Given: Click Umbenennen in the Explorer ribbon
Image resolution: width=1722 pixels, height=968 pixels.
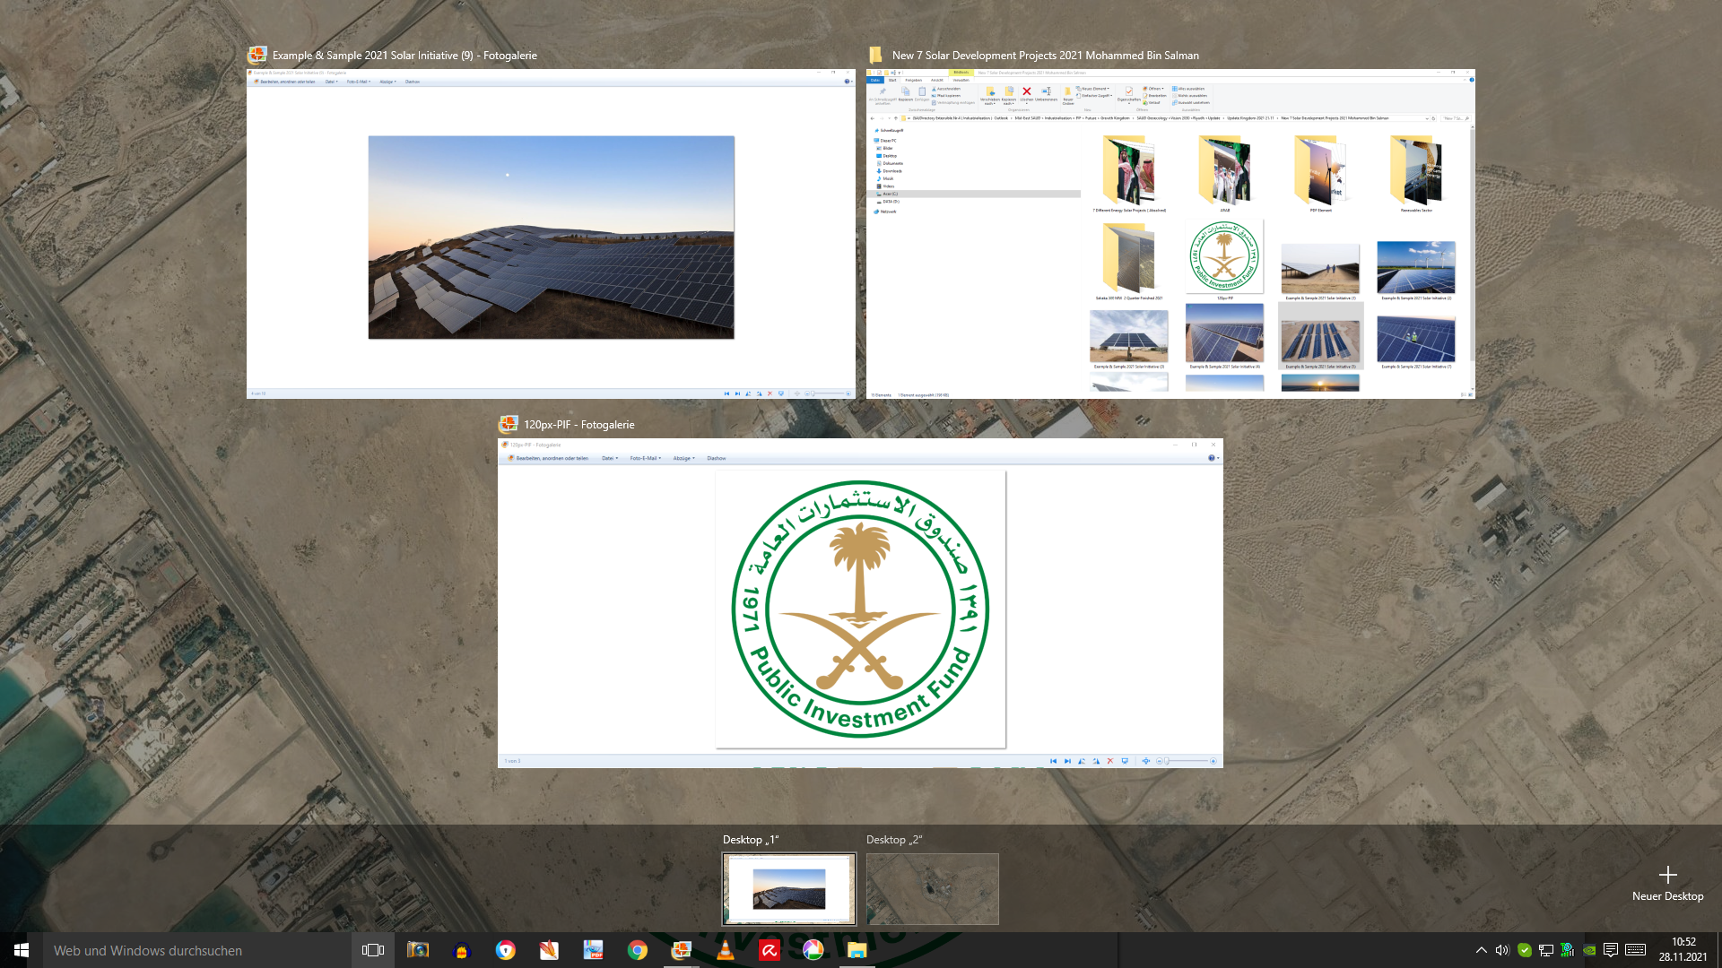Looking at the screenshot, I should pyautogui.click(x=1046, y=94).
